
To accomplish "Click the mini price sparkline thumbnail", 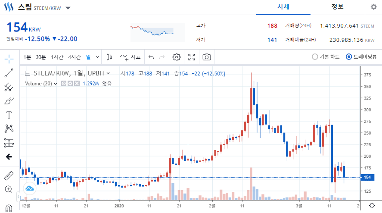I will tap(157, 32).
